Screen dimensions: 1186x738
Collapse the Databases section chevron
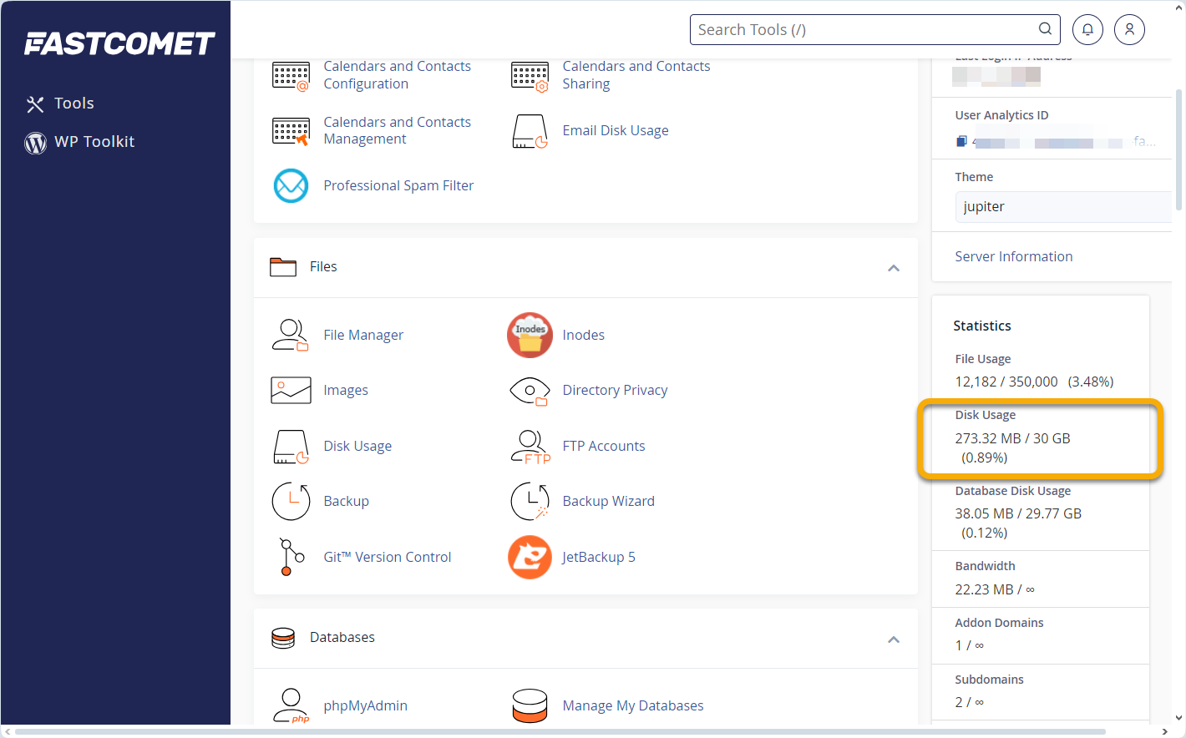coord(894,639)
